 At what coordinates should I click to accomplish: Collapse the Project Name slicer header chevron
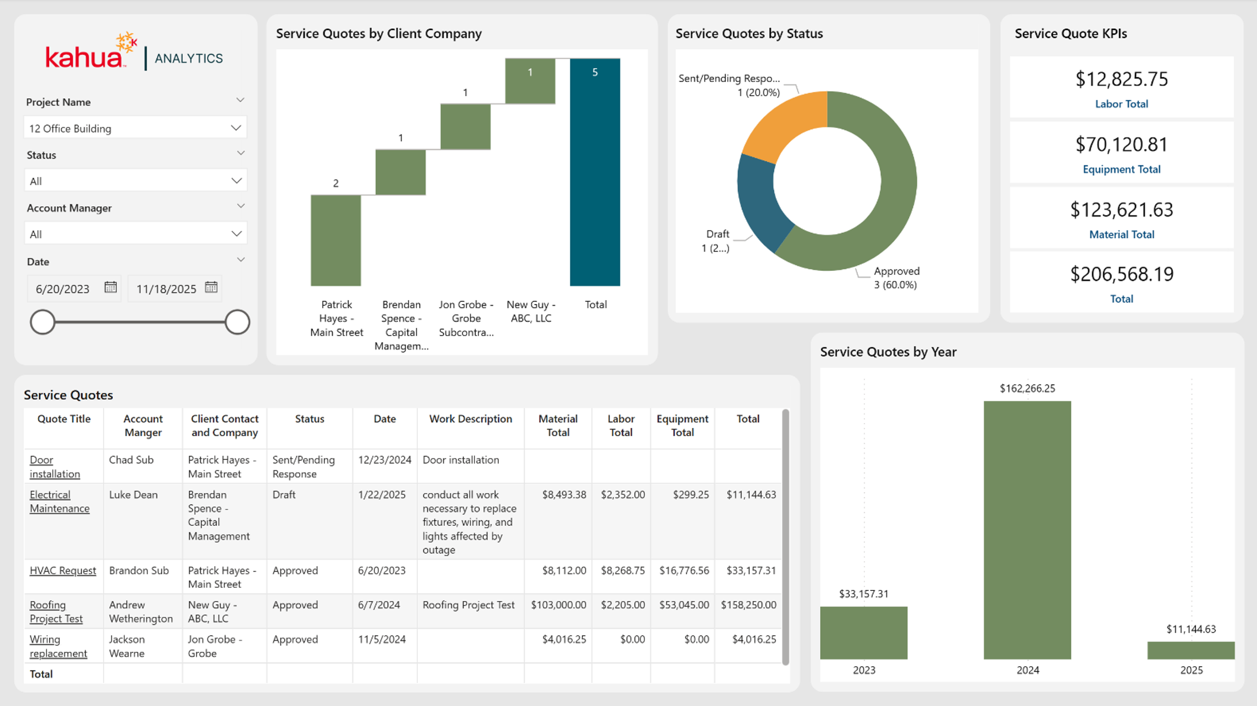[x=240, y=101]
